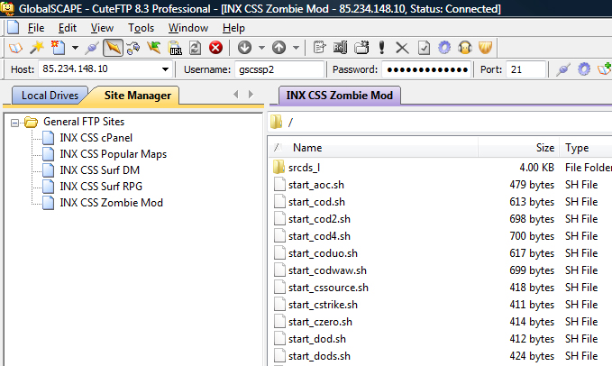Click the Connect to URL icon
The height and width of the screenshot is (366, 612).
click(175, 48)
